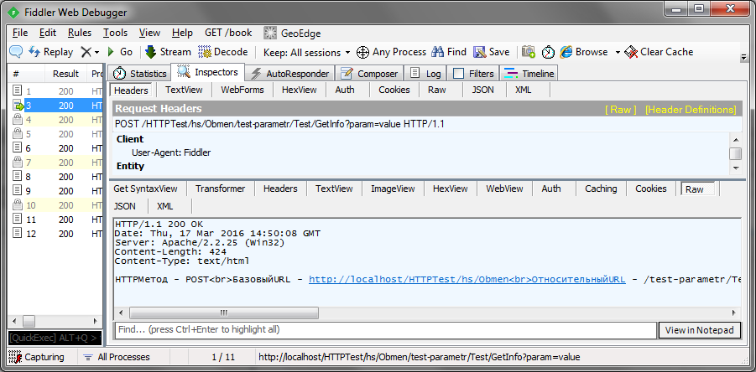756x372 pixels.
Task: Click the Result column header
Action: pyautogui.click(x=65, y=74)
